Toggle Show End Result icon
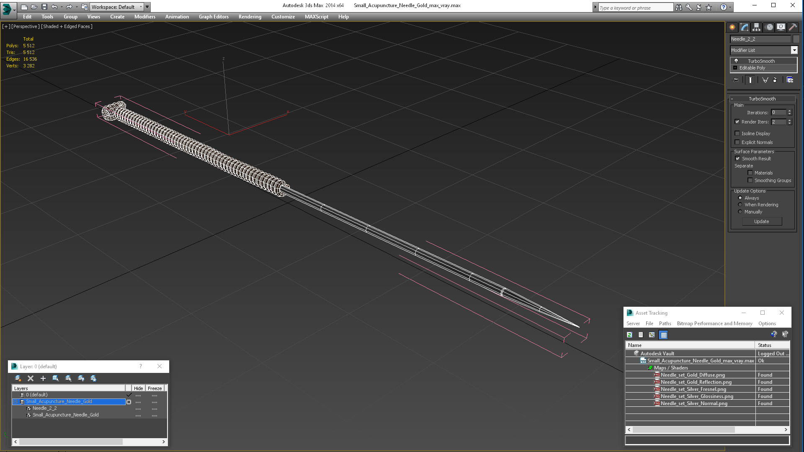 pos(750,80)
